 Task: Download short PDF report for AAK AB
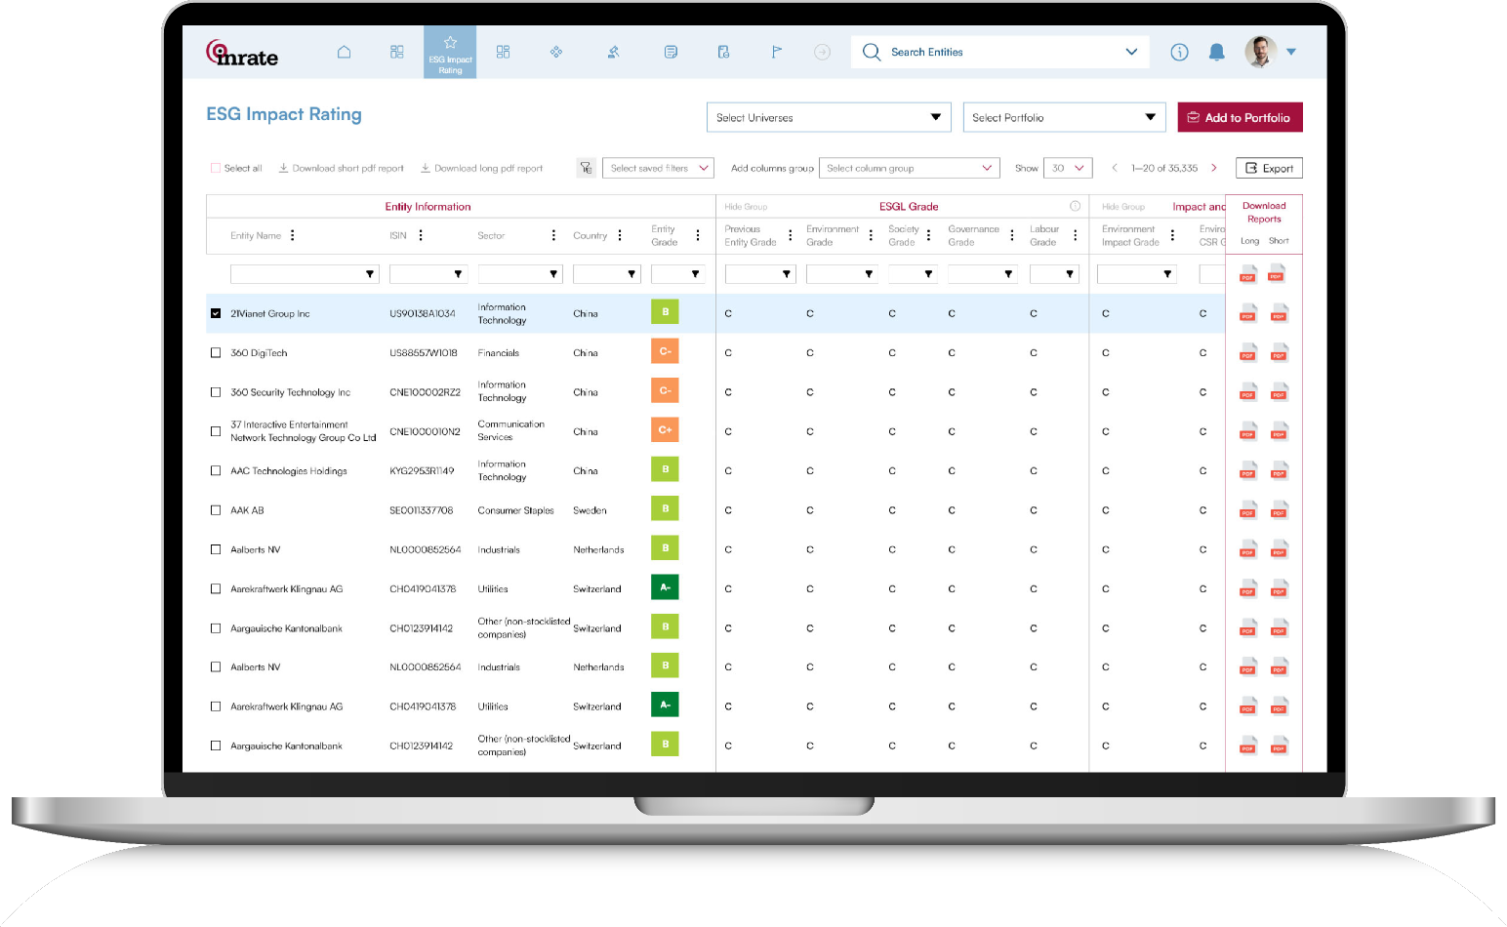click(1279, 510)
